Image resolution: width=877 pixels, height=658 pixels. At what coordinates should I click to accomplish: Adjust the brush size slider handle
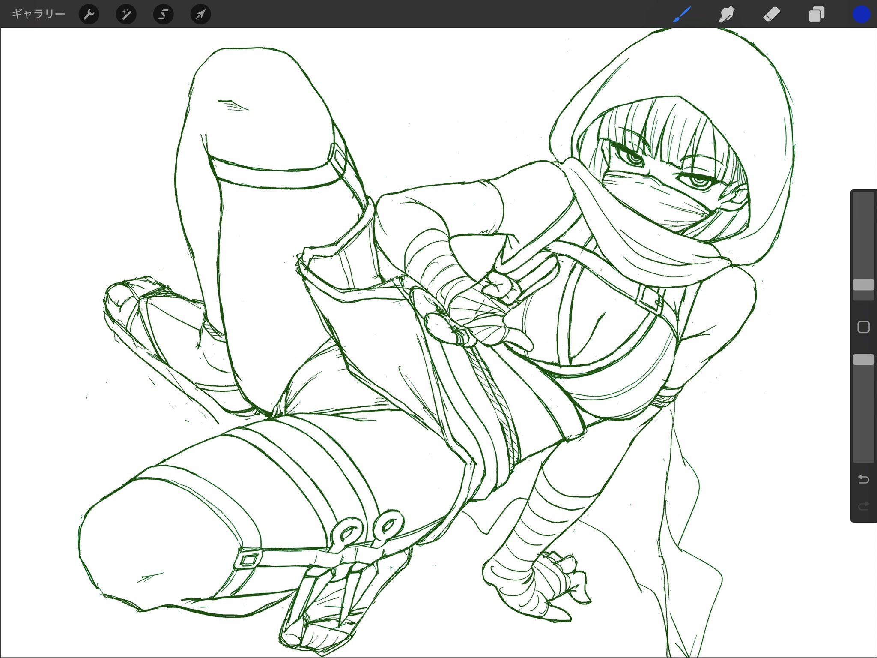(x=863, y=285)
